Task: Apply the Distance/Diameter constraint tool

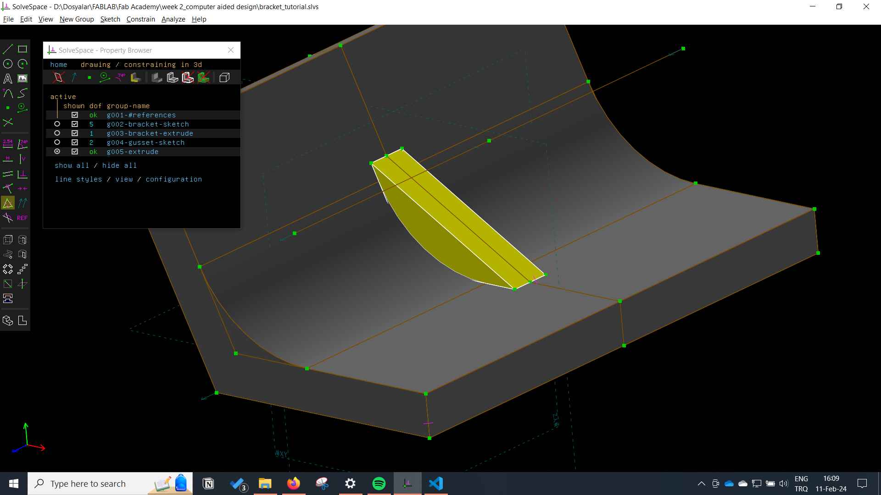Action: 8,144
